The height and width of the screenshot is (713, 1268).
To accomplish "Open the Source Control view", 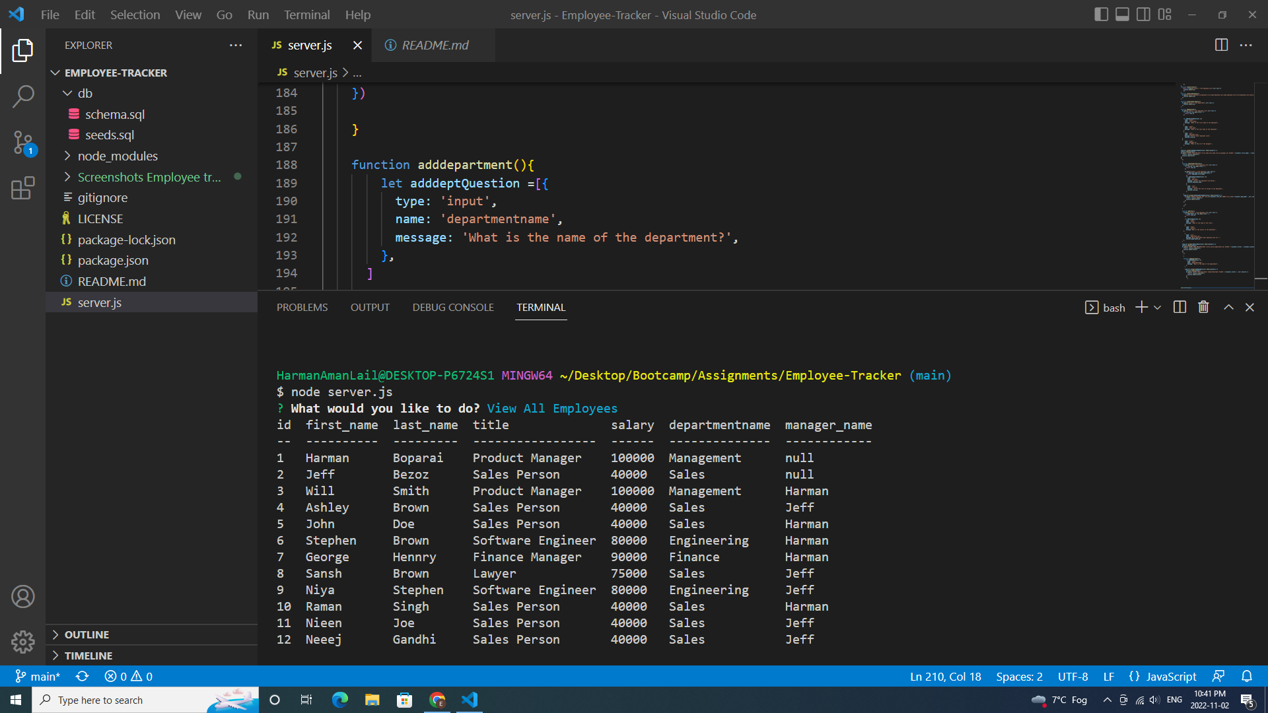I will (24, 142).
